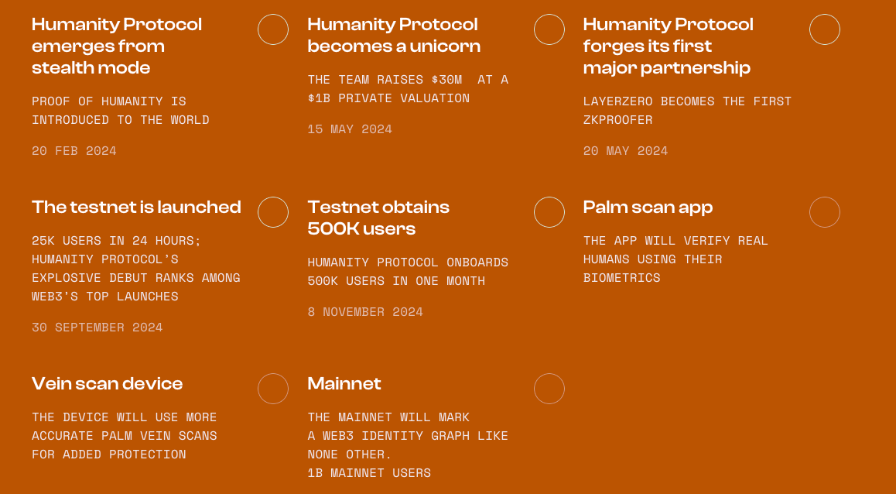The height and width of the screenshot is (494, 896).
Task: Click 'LayerZero becomes the first zkProofer' text
Action: coord(687,111)
